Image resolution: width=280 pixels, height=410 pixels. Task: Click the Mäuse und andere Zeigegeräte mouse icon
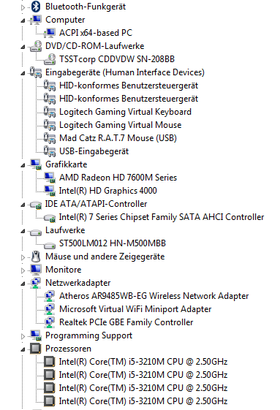click(x=36, y=257)
